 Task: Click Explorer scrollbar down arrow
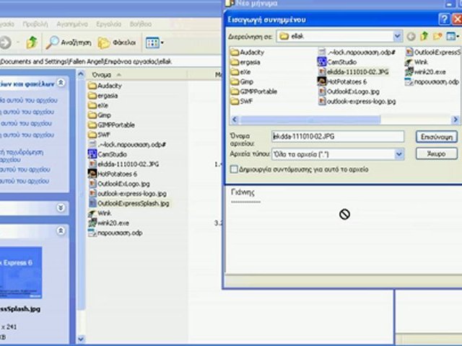point(81,339)
